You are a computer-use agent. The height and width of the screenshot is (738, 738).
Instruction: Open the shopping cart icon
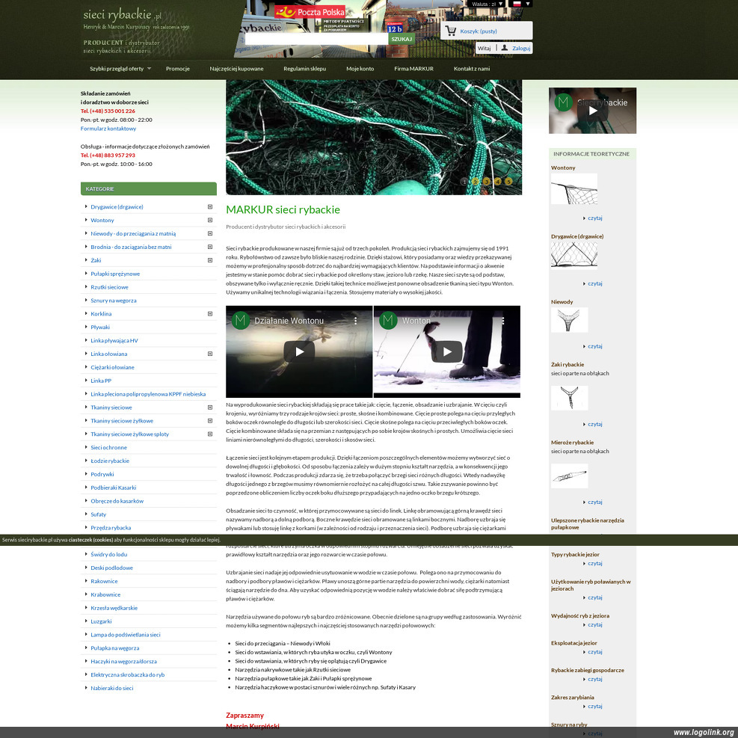[x=450, y=31]
